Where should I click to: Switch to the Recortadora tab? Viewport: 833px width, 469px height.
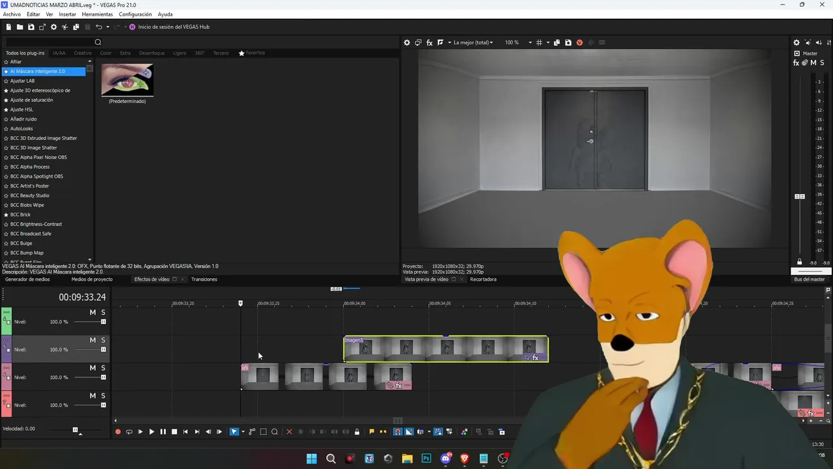coord(483,279)
